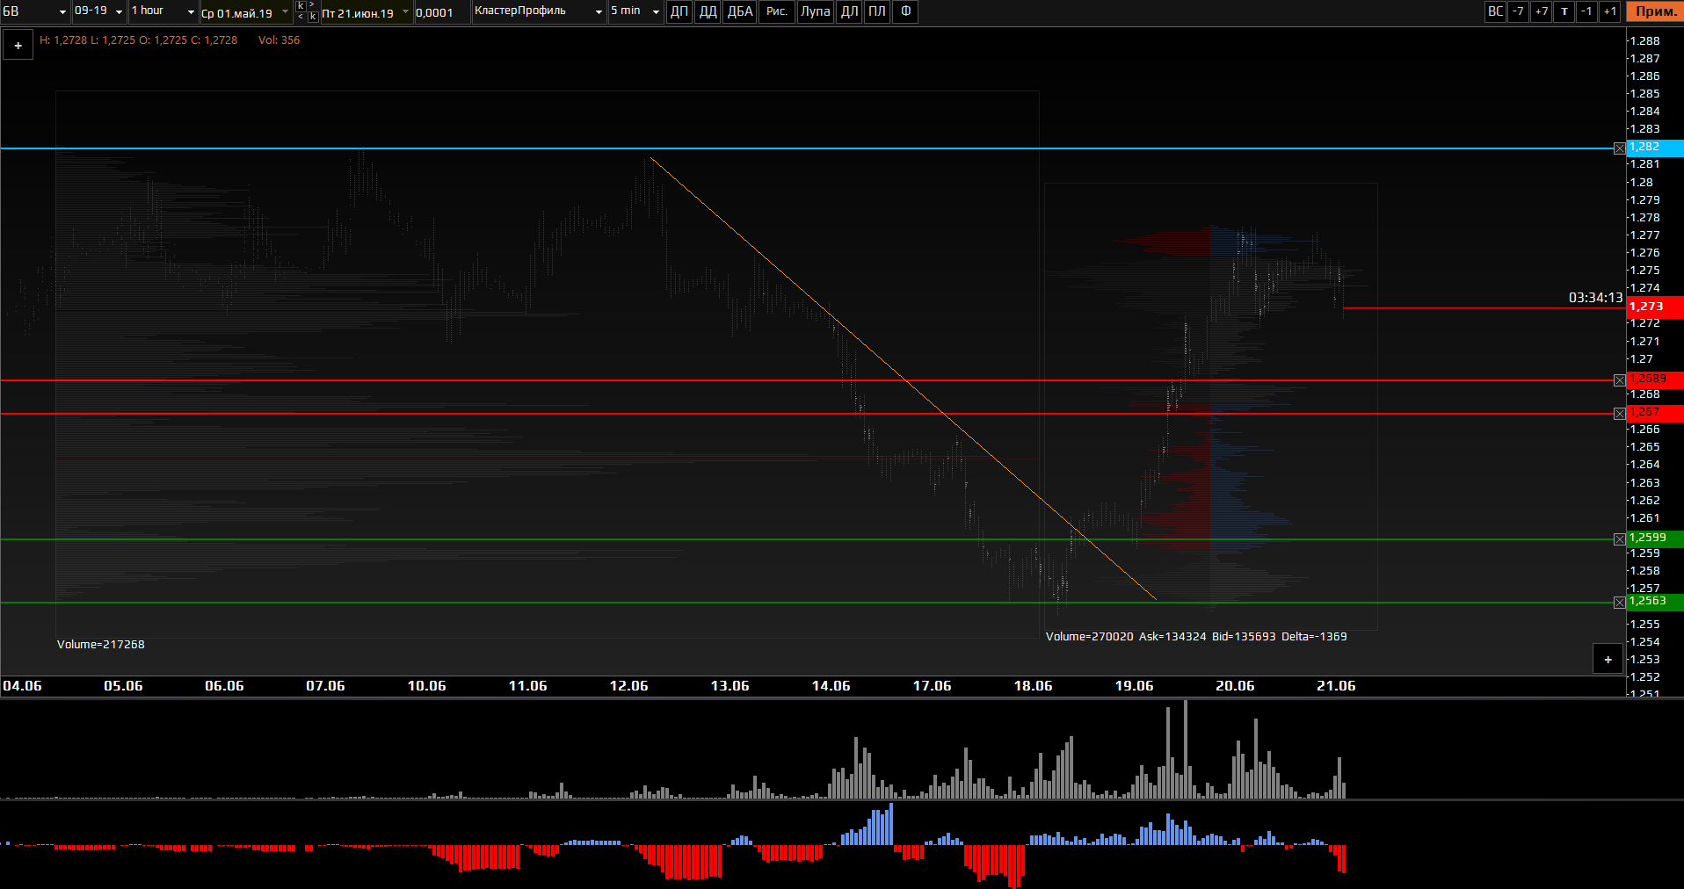Screen dimensions: 1684x889
Task: Click the +7 days shift button
Action: pyautogui.click(x=1541, y=11)
